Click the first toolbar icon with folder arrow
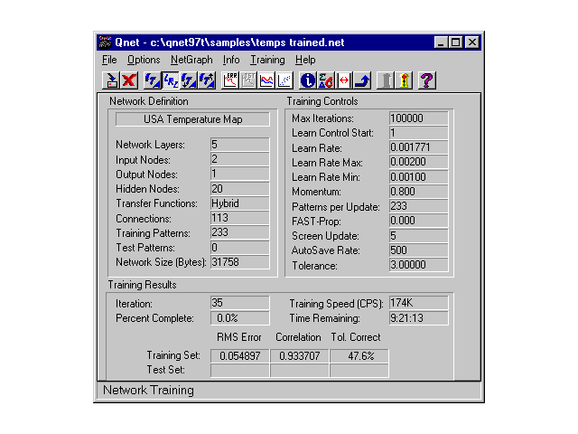This screenshot has width=578, height=434. point(111,80)
